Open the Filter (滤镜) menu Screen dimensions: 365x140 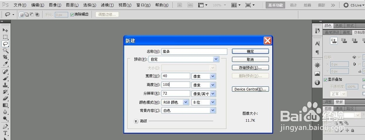tap(107, 5)
